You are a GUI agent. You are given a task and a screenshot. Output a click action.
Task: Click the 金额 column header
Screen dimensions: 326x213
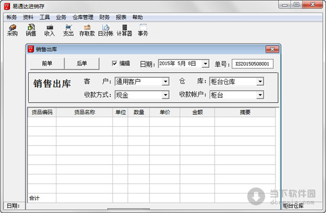(198, 112)
